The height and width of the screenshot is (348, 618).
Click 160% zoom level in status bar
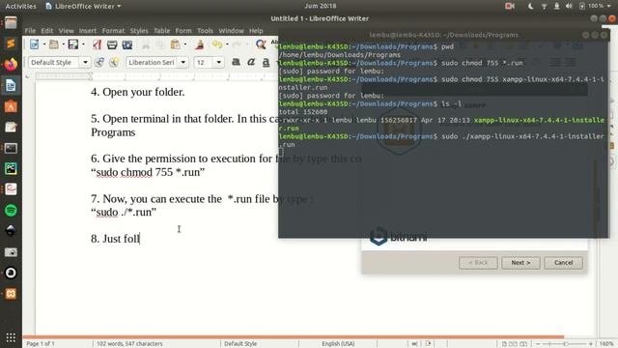pyautogui.click(x=606, y=344)
